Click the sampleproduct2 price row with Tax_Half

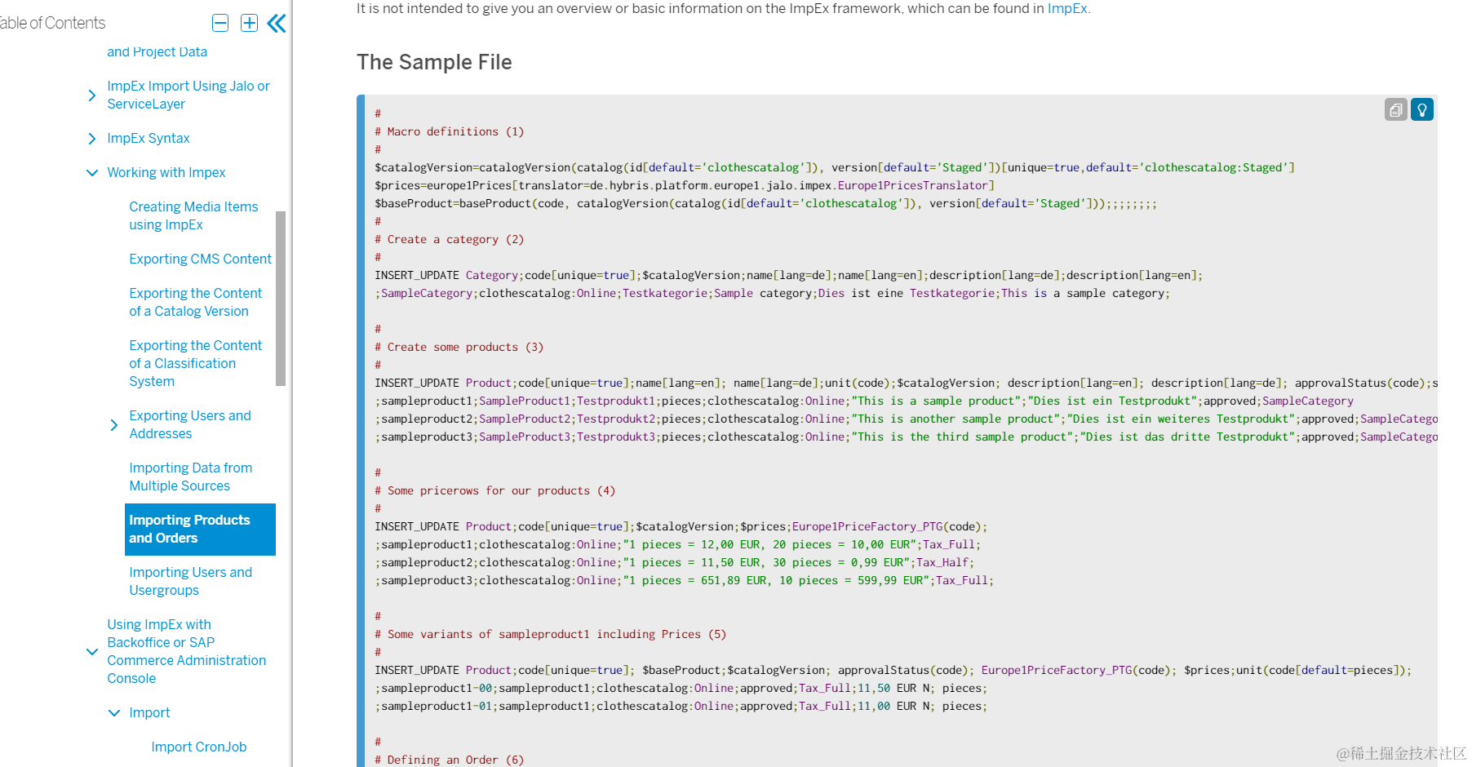(x=674, y=562)
